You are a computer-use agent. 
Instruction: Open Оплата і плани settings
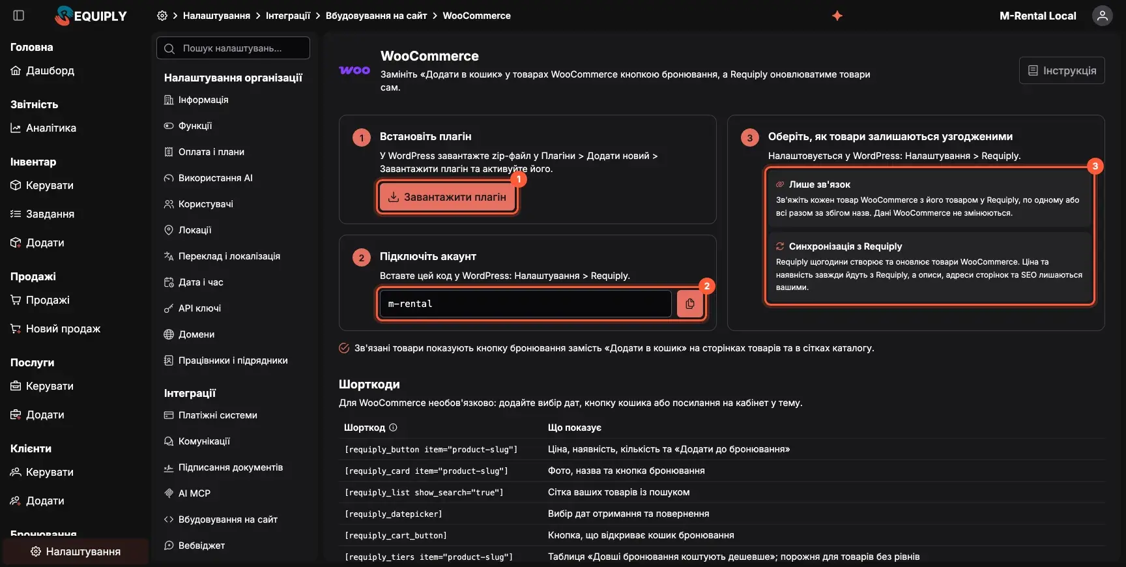tap(204, 152)
